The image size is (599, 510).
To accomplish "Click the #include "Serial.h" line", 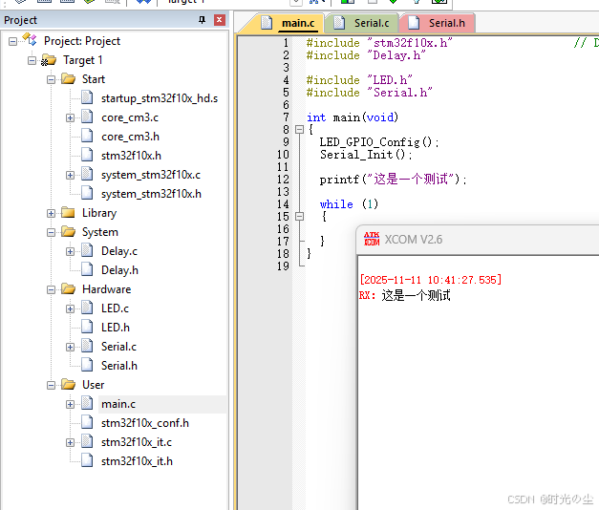I will 369,93.
